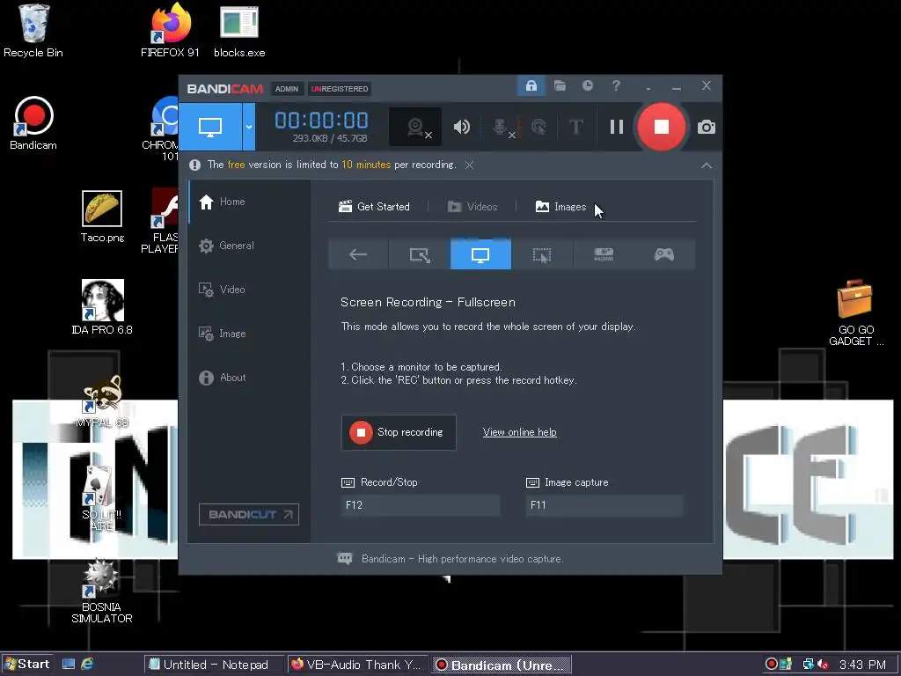Open the BANDICUT link button
Viewport: 901px width, 676px height.
pos(249,514)
